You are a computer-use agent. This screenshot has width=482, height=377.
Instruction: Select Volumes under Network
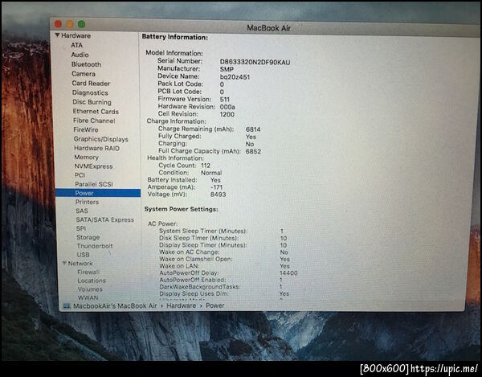pos(90,289)
